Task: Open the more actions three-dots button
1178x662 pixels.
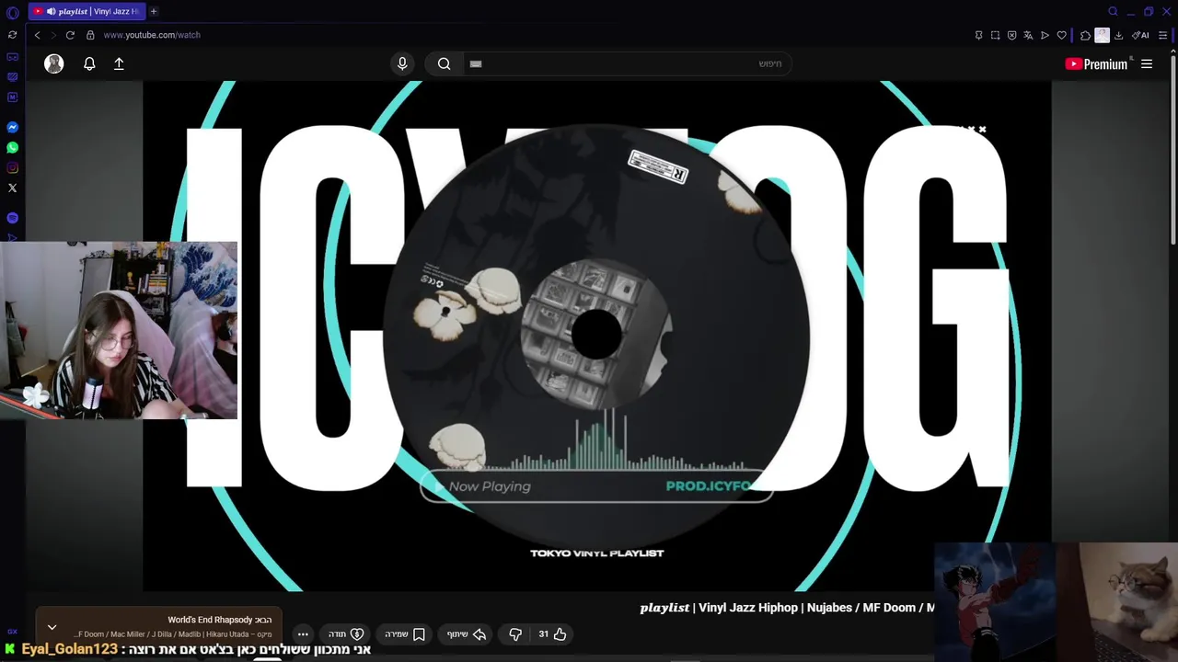Action: [x=303, y=633]
